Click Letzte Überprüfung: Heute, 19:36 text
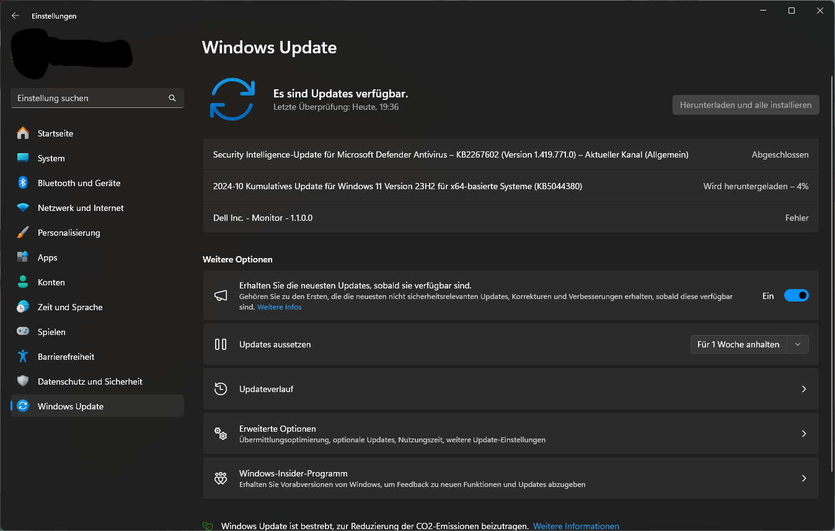835x531 pixels. pyautogui.click(x=336, y=107)
